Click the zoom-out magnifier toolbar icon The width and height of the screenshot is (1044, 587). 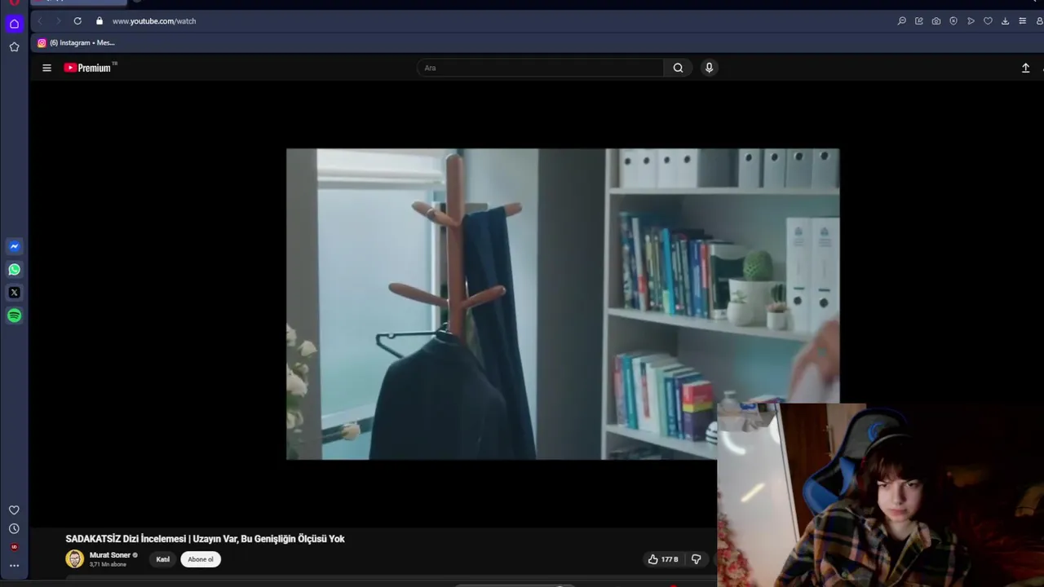click(x=901, y=21)
